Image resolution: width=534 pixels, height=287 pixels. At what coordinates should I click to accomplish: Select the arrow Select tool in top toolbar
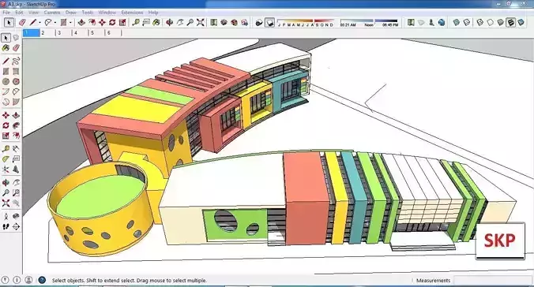pos(9,22)
